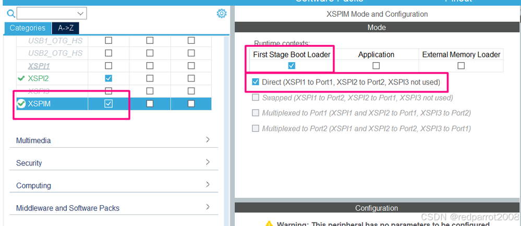Select the XSPIM row
Viewport: 521px width, 226px height.
[114, 104]
